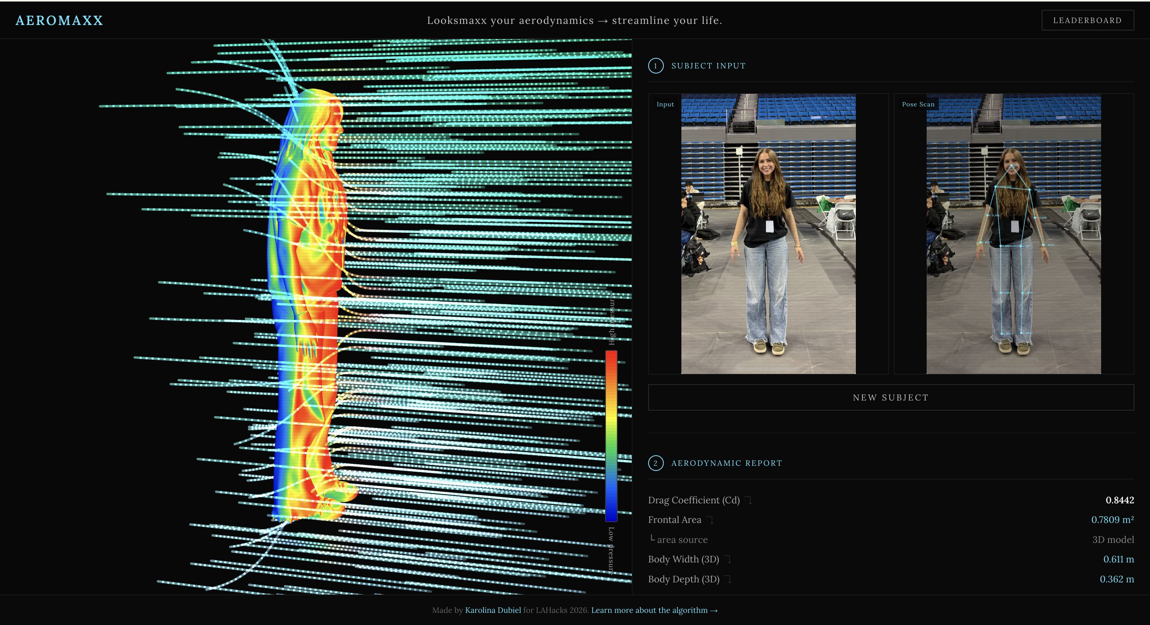Expand the Body Depth (3D) arrow icon
This screenshot has width=1150, height=625.
(x=728, y=580)
